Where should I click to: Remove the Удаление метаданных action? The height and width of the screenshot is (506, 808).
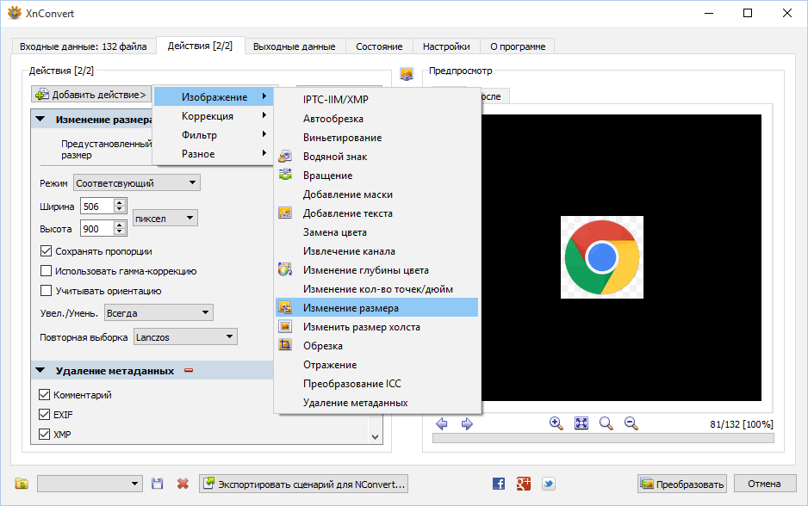click(189, 371)
